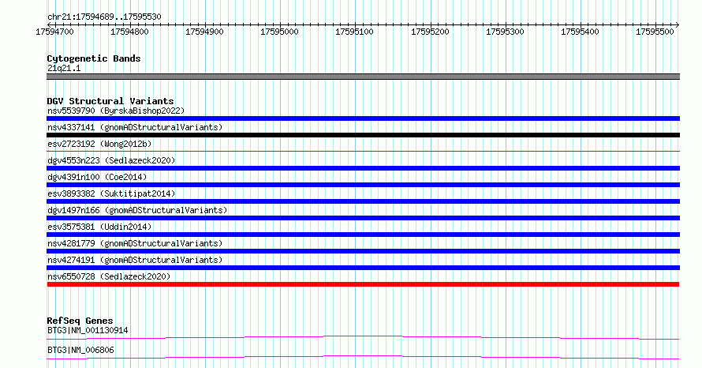Viewport: 702px width, 368px height.
Task: Click the gray 21q21.1 cytogenetic band bar
Action: 363,77
